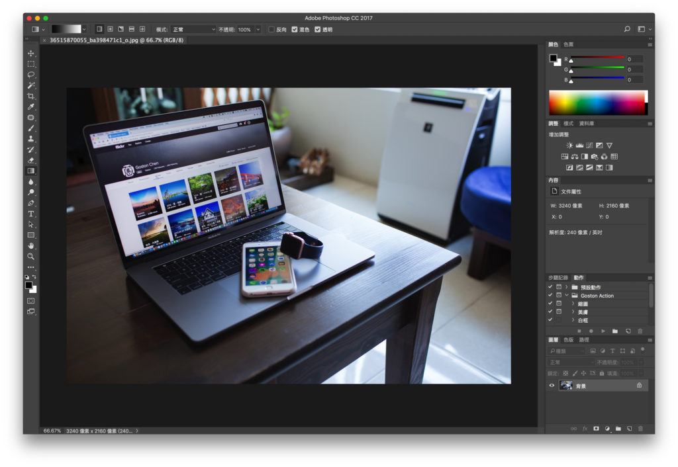
Task: Select the Eraser tool
Action: [x=30, y=160]
